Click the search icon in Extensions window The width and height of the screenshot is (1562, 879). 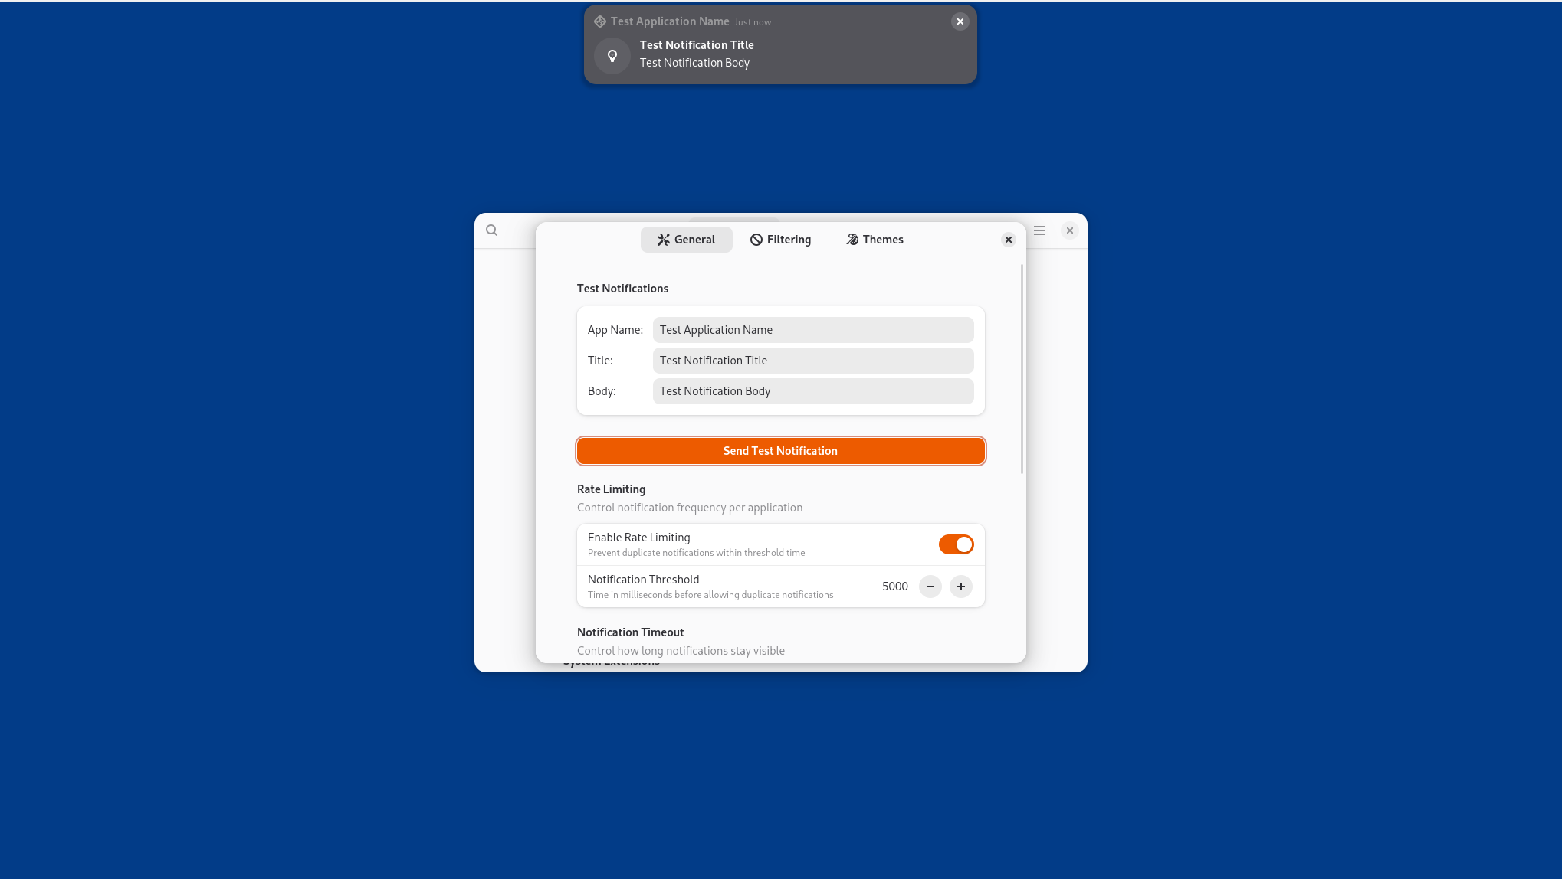pyautogui.click(x=492, y=230)
